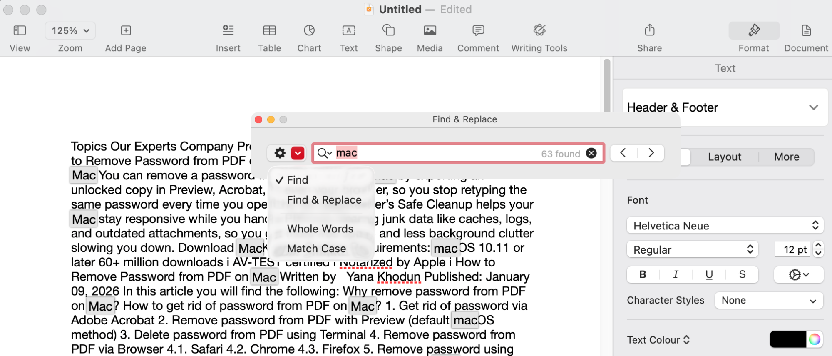Open the Media toolbar button

coord(430,30)
